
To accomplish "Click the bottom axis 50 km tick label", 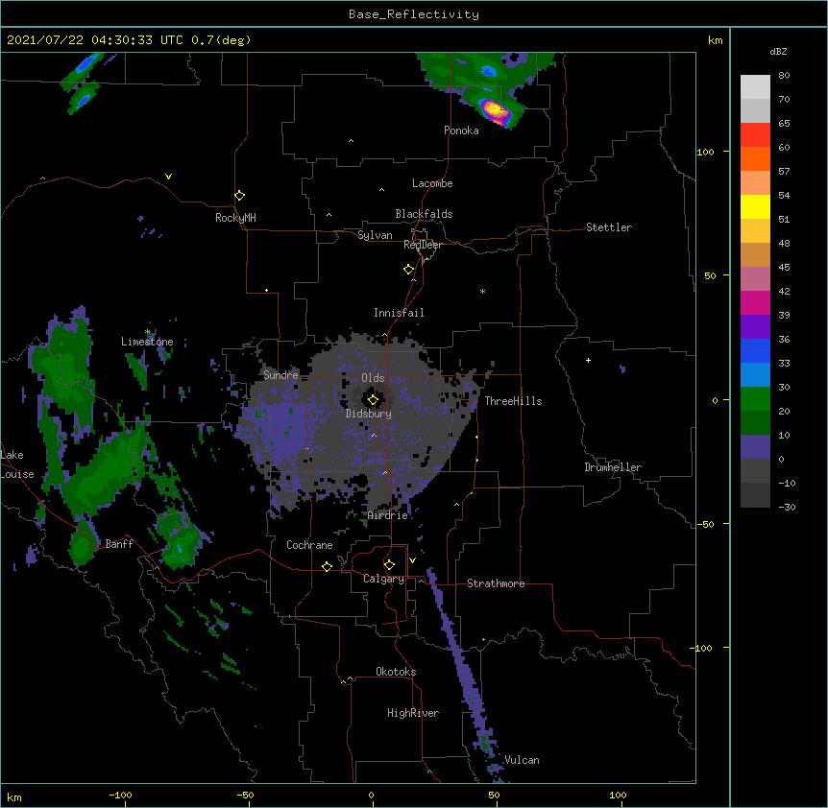I will tap(494, 795).
